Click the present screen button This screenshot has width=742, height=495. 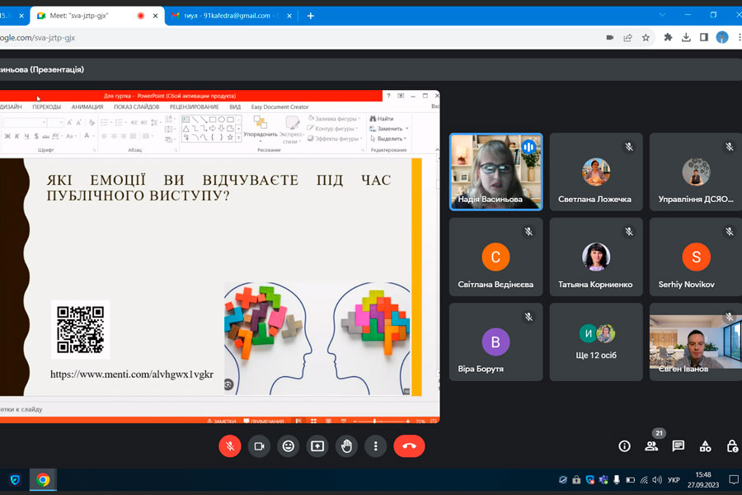click(x=317, y=445)
